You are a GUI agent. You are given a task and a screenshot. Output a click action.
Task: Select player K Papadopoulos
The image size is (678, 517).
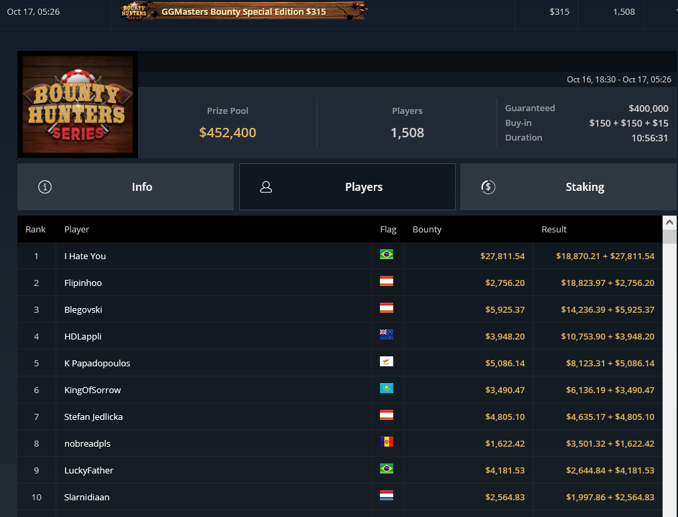coord(97,363)
